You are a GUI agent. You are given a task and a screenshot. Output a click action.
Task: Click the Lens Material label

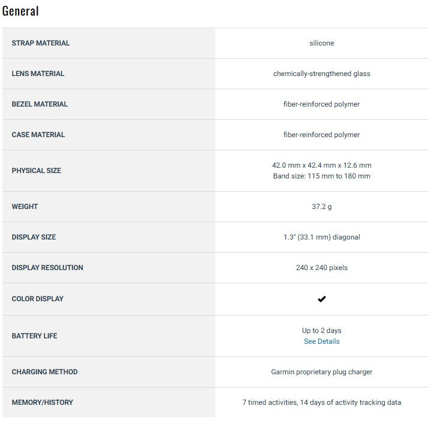point(38,74)
